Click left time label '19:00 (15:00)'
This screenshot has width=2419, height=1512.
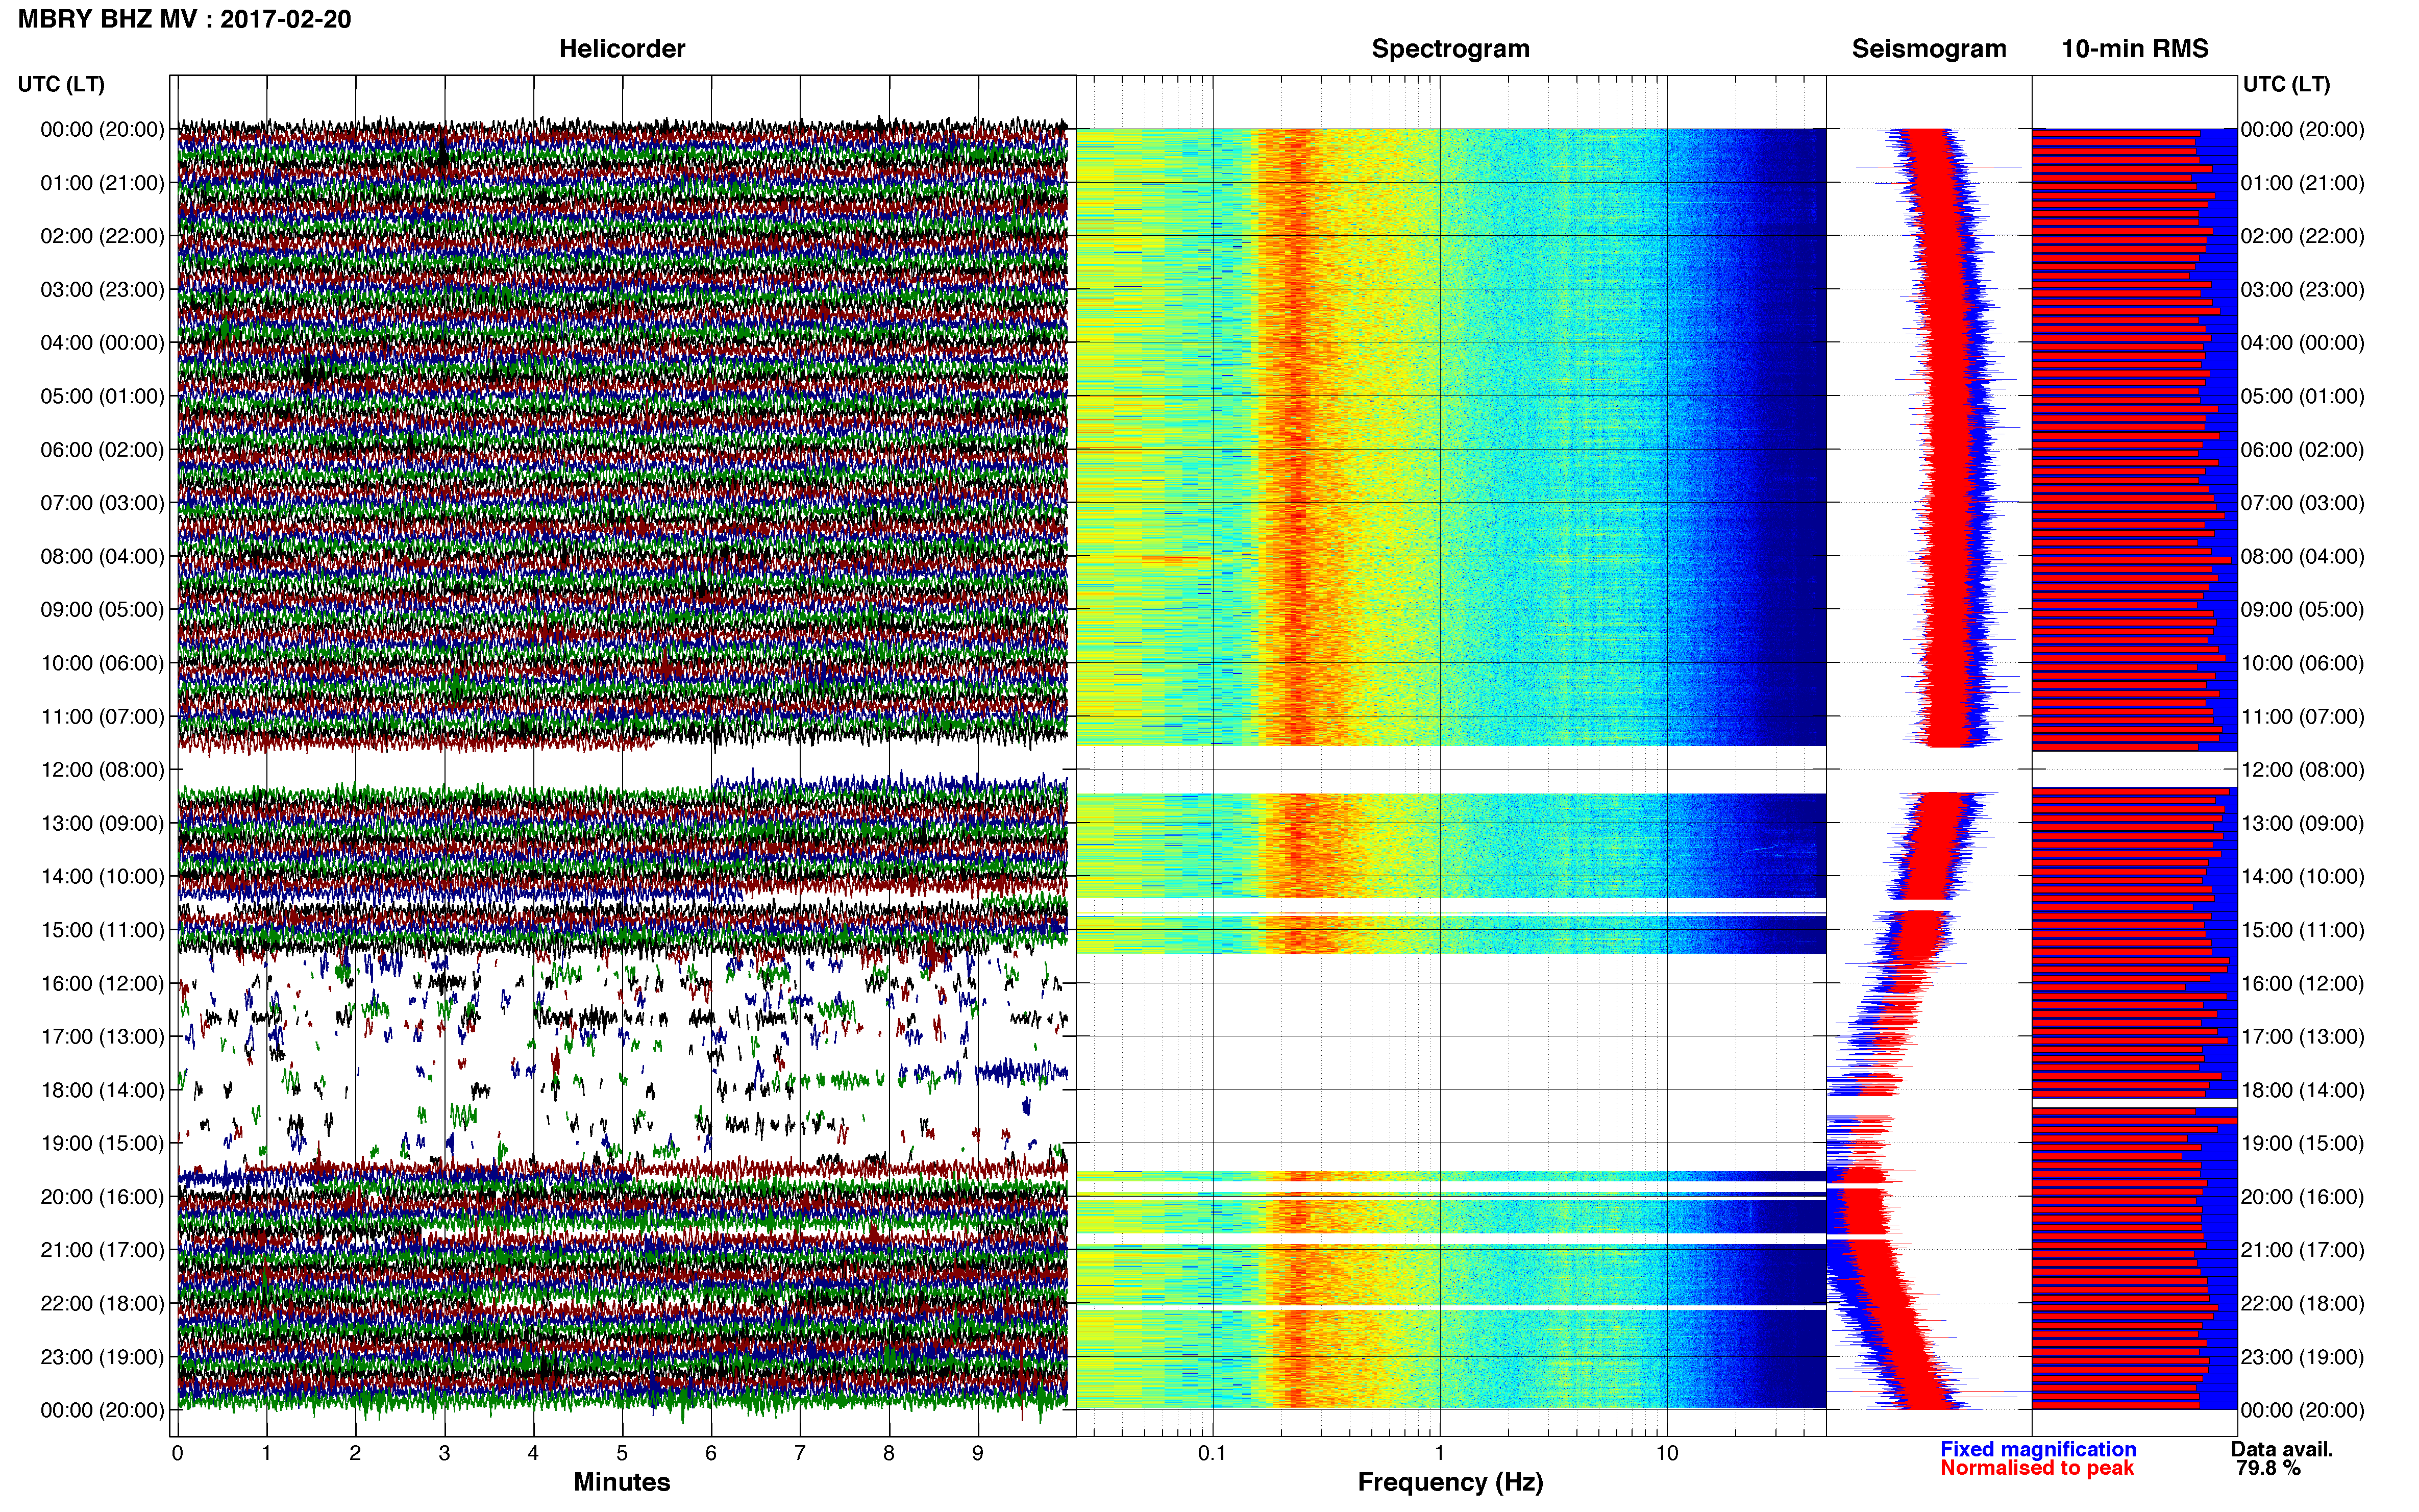point(102,1143)
